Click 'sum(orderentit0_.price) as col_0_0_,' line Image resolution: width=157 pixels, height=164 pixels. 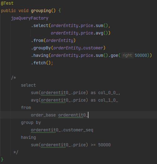[x=75, y=93]
